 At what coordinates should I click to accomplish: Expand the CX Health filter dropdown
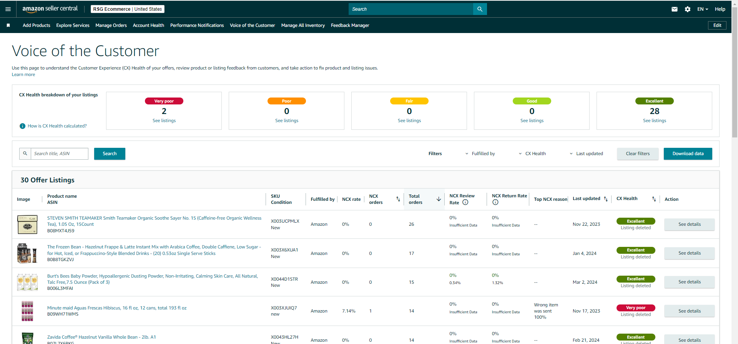point(532,154)
